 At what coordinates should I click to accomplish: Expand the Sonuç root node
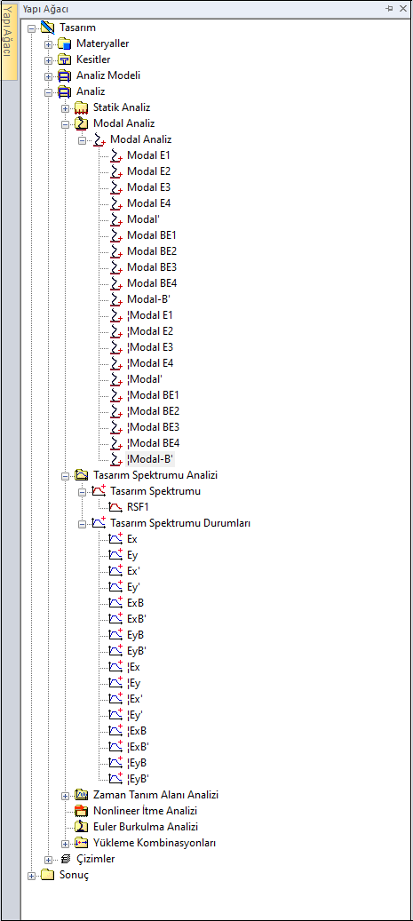click(32, 875)
